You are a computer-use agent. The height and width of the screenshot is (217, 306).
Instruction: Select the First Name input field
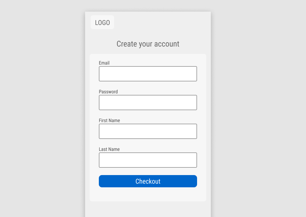[148, 131]
